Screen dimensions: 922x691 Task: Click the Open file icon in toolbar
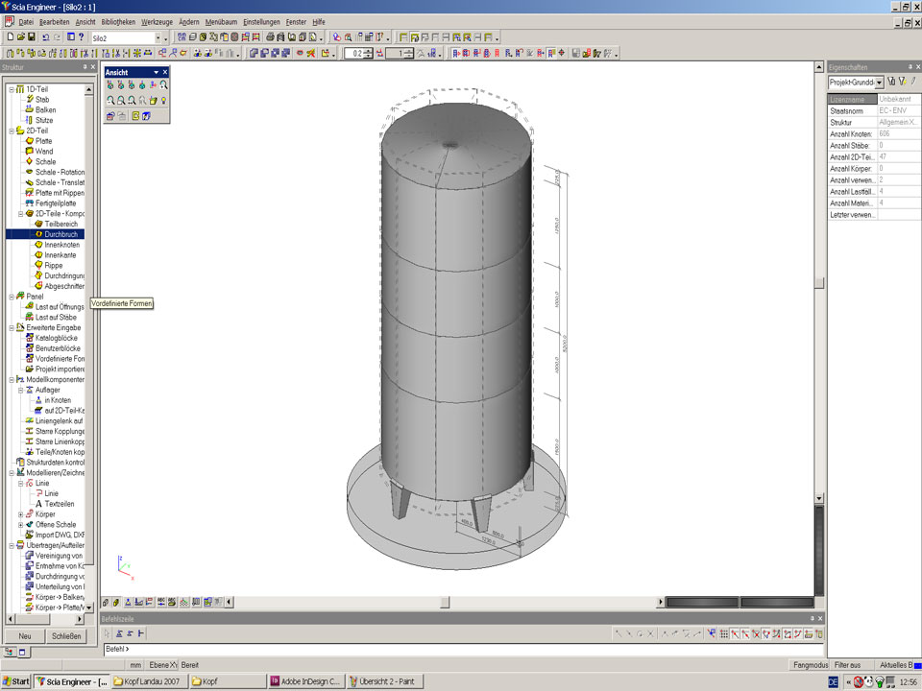coord(20,37)
